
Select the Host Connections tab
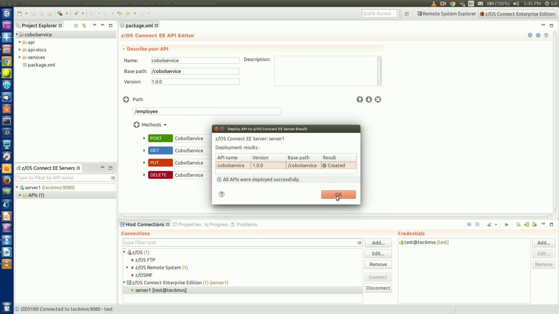click(145, 225)
